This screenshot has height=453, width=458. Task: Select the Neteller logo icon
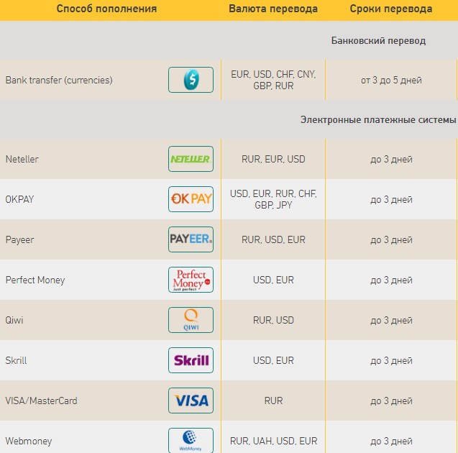[x=191, y=159]
